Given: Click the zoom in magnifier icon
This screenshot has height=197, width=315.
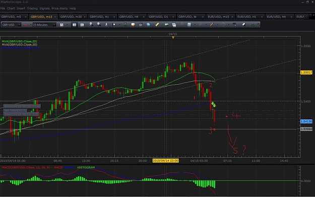Looking at the screenshot, I should coord(91,25).
